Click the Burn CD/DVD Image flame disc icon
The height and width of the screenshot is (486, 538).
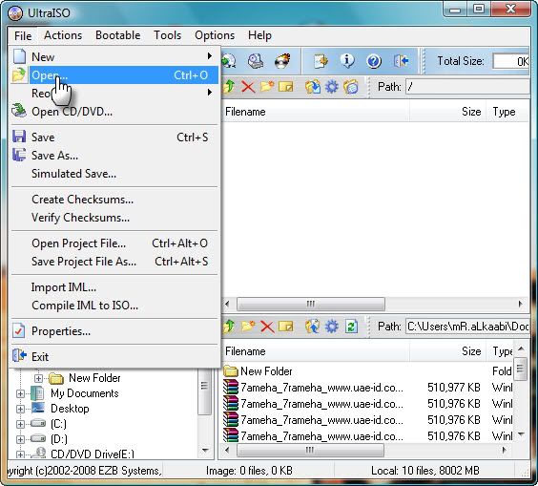[282, 61]
